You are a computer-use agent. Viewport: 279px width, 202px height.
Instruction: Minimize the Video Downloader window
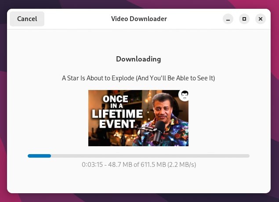[228, 19]
